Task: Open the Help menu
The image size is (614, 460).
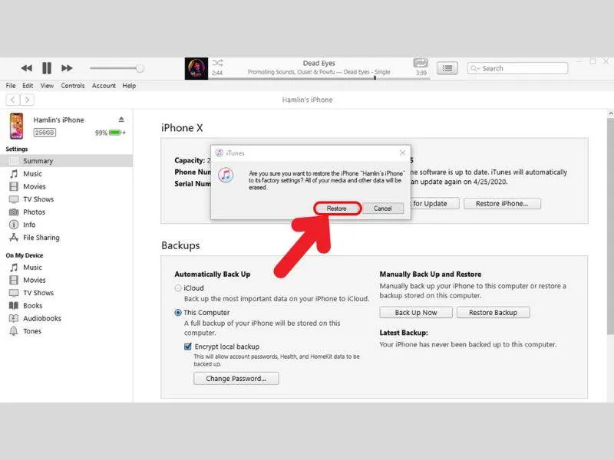Action: pyautogui.click(x=129, y=86)
